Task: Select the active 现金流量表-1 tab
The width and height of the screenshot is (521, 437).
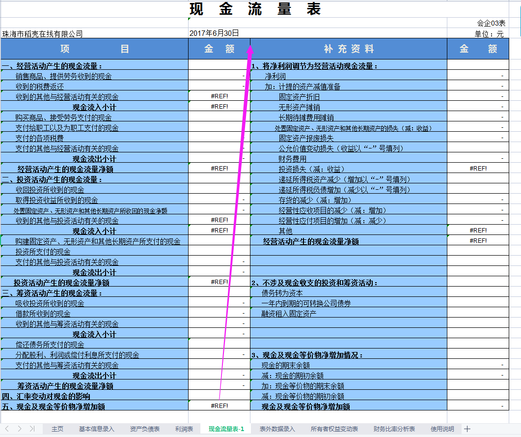Action: 227,428
